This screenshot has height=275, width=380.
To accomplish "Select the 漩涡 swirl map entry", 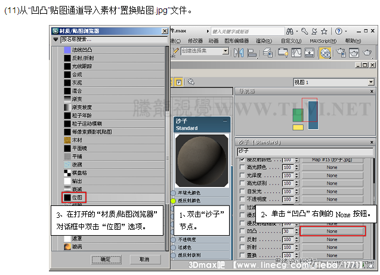I will [114, 246].
